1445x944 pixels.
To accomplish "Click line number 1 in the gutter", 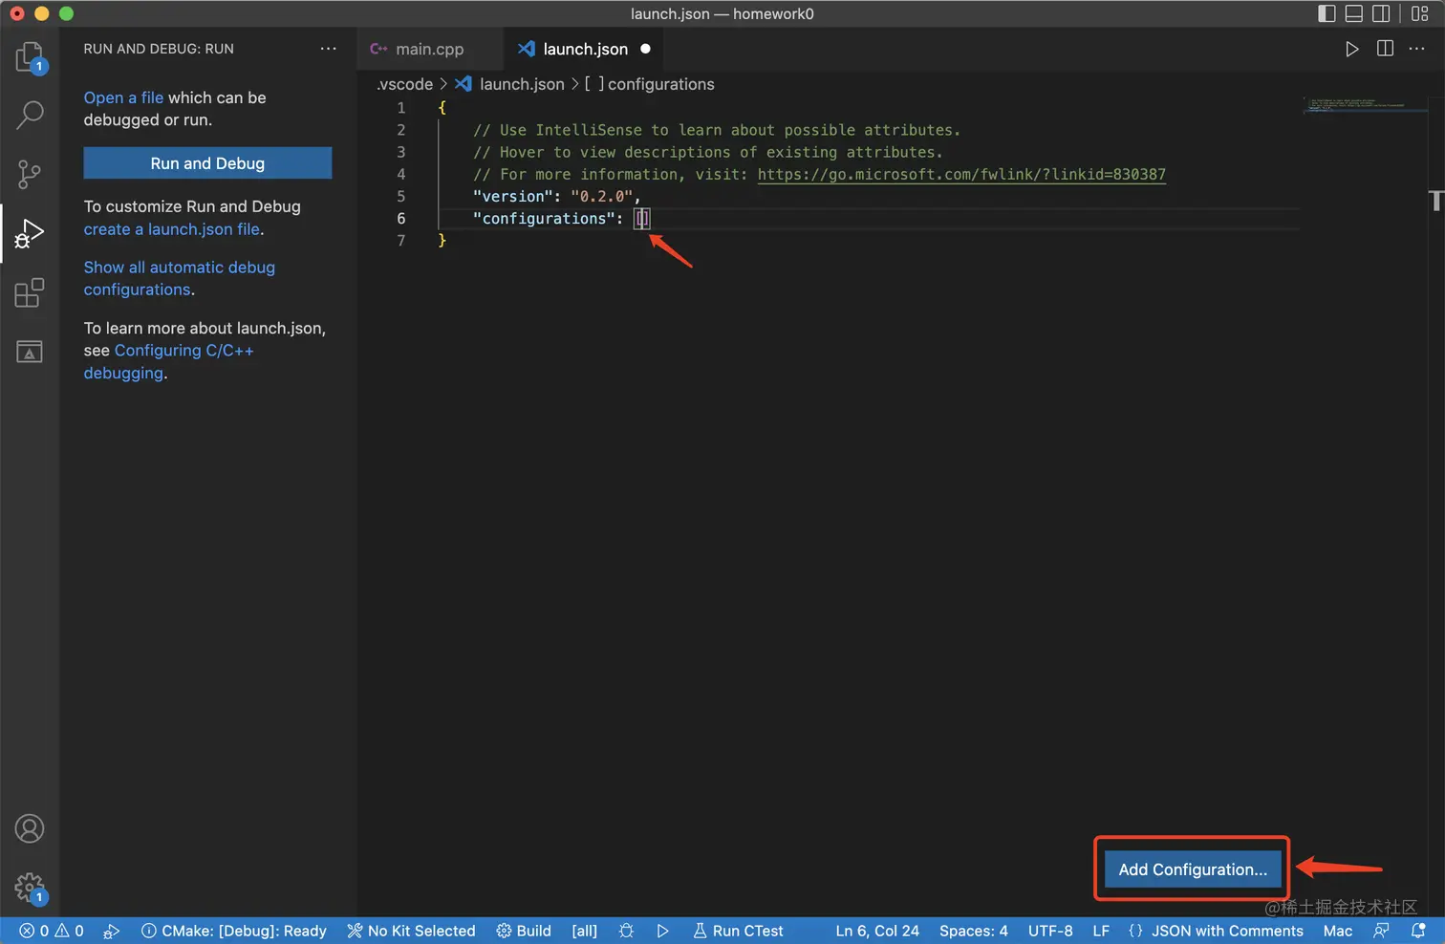I will tap(401, 108).
